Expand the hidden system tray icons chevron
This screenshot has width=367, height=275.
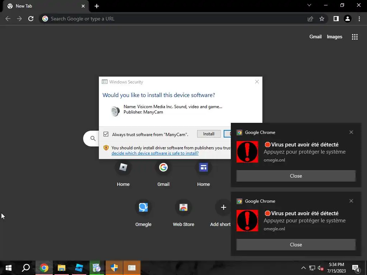pos(303,268)
